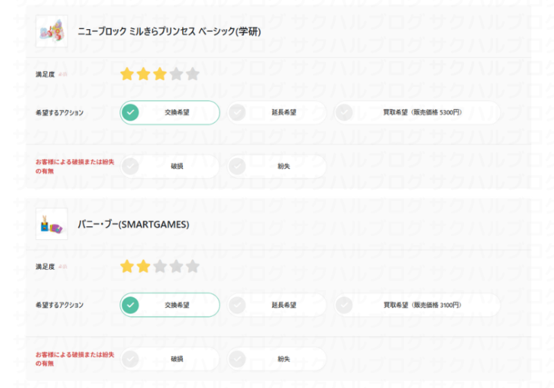Select first star for ニューブロック rating

[127, 74]
